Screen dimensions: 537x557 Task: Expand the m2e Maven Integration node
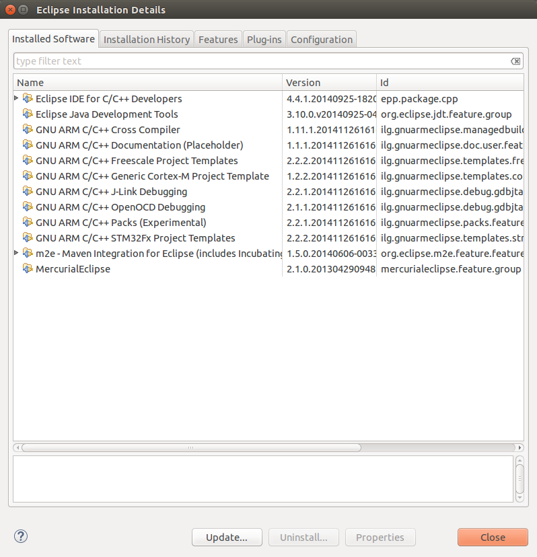(16, 252)
